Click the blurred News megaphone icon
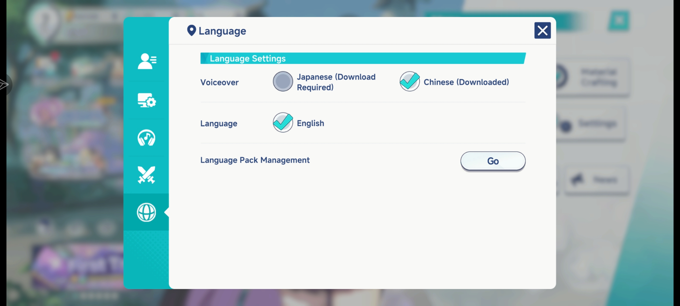The width and height of the screenshot is (680, 306). (577, 179)
